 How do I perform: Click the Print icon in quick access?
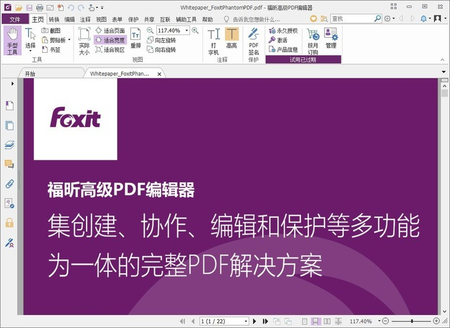40,8
